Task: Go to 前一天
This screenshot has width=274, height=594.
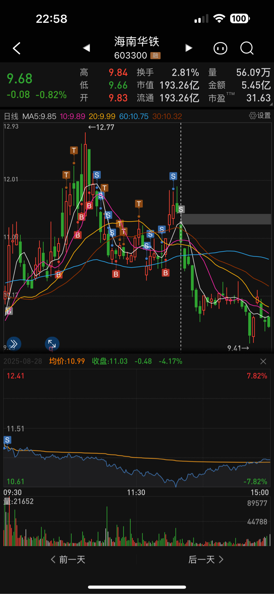Action: coord(68,559)
